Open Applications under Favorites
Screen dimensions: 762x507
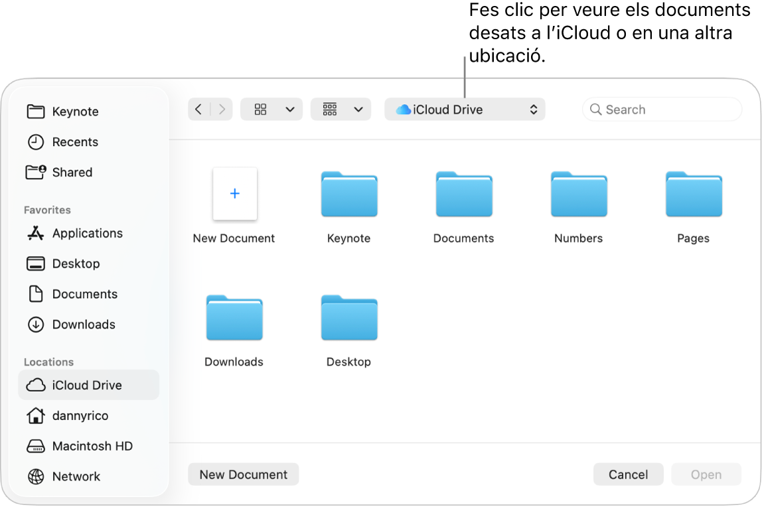click(87, 233)
